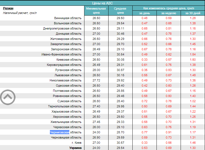Select the за неделю sub-header
The height and width of the screenshot is (150, 205).
point(169,13)
